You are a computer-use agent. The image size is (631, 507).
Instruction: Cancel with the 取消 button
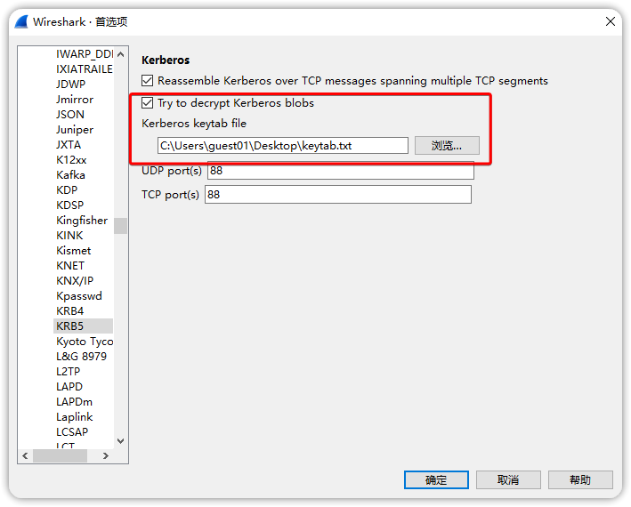tap(508, 479)
